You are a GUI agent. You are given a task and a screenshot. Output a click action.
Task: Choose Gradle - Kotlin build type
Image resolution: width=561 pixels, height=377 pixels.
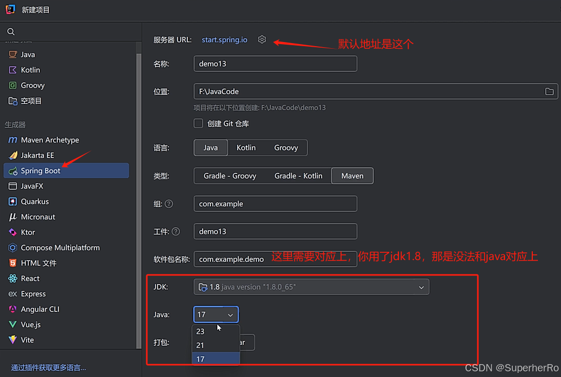point(298,176)
